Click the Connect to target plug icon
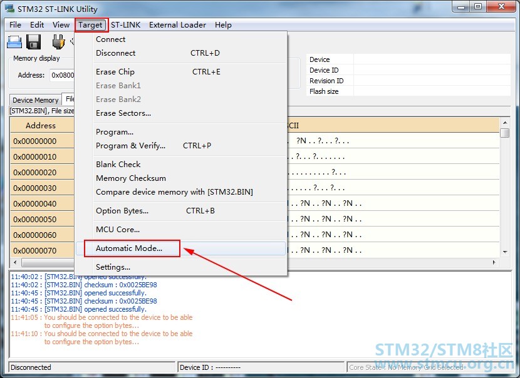The height and width of the screenshot is (378, 520). (x=59, y=42)
